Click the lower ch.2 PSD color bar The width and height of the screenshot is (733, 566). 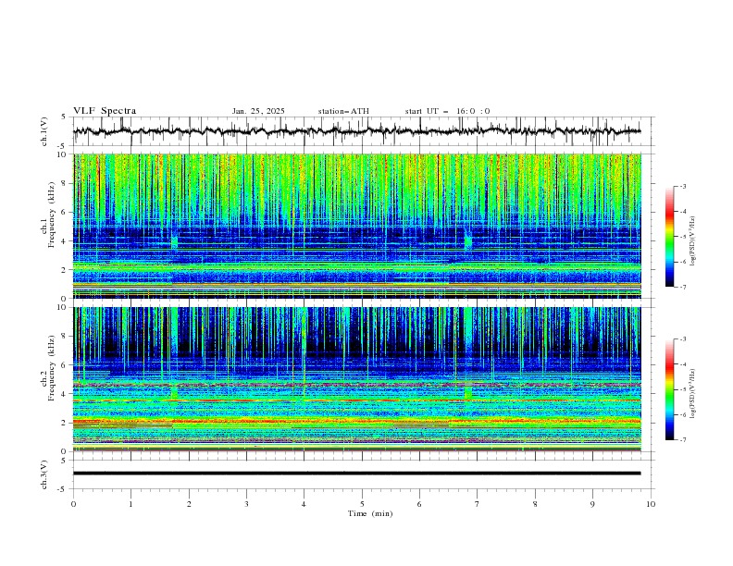[x=670, y=389]
